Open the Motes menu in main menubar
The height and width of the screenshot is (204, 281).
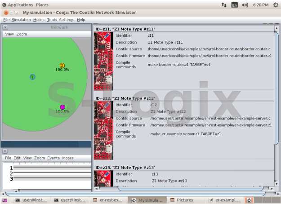click(39, 20)
